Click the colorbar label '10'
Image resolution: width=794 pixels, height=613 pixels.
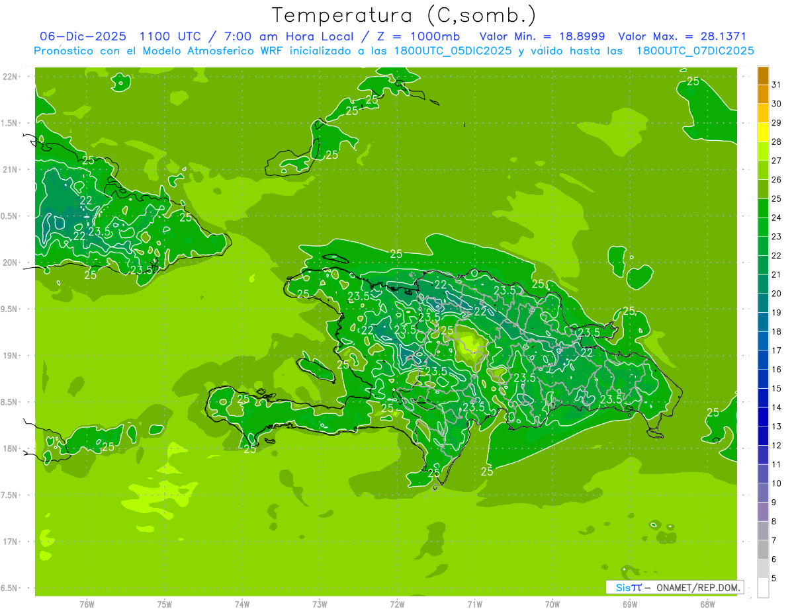(x=777, y=483)
